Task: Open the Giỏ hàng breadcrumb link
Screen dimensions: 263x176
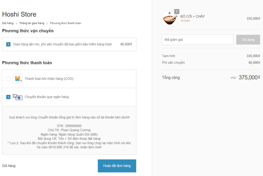Action: (x=8, y=23)
